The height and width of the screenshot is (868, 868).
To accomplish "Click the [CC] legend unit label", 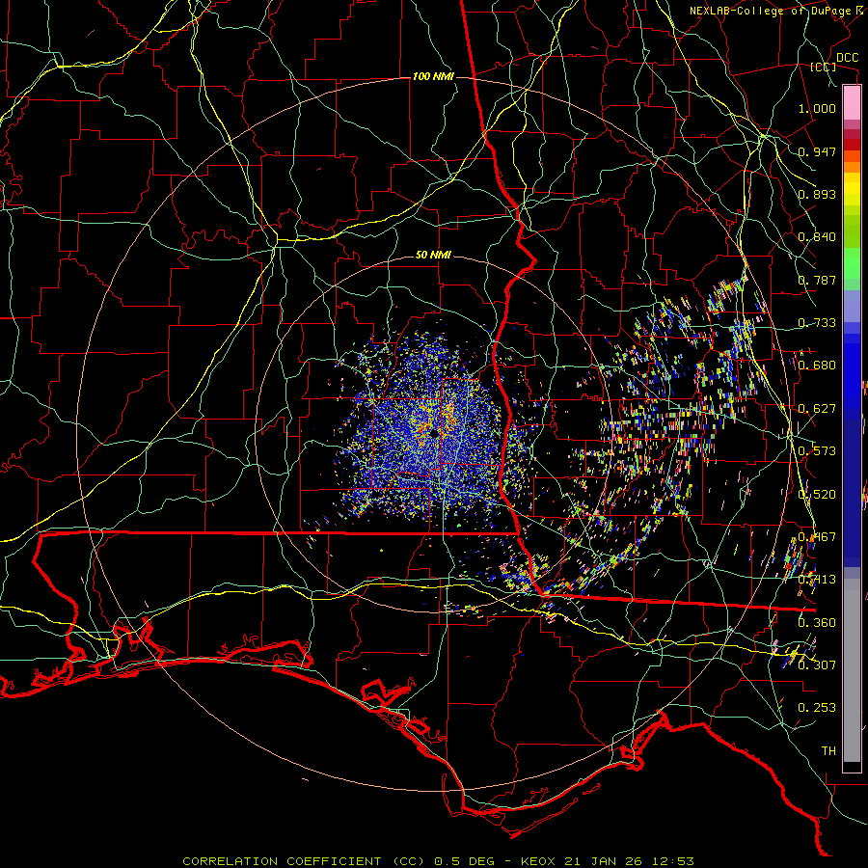I will (x=823, y=67).
